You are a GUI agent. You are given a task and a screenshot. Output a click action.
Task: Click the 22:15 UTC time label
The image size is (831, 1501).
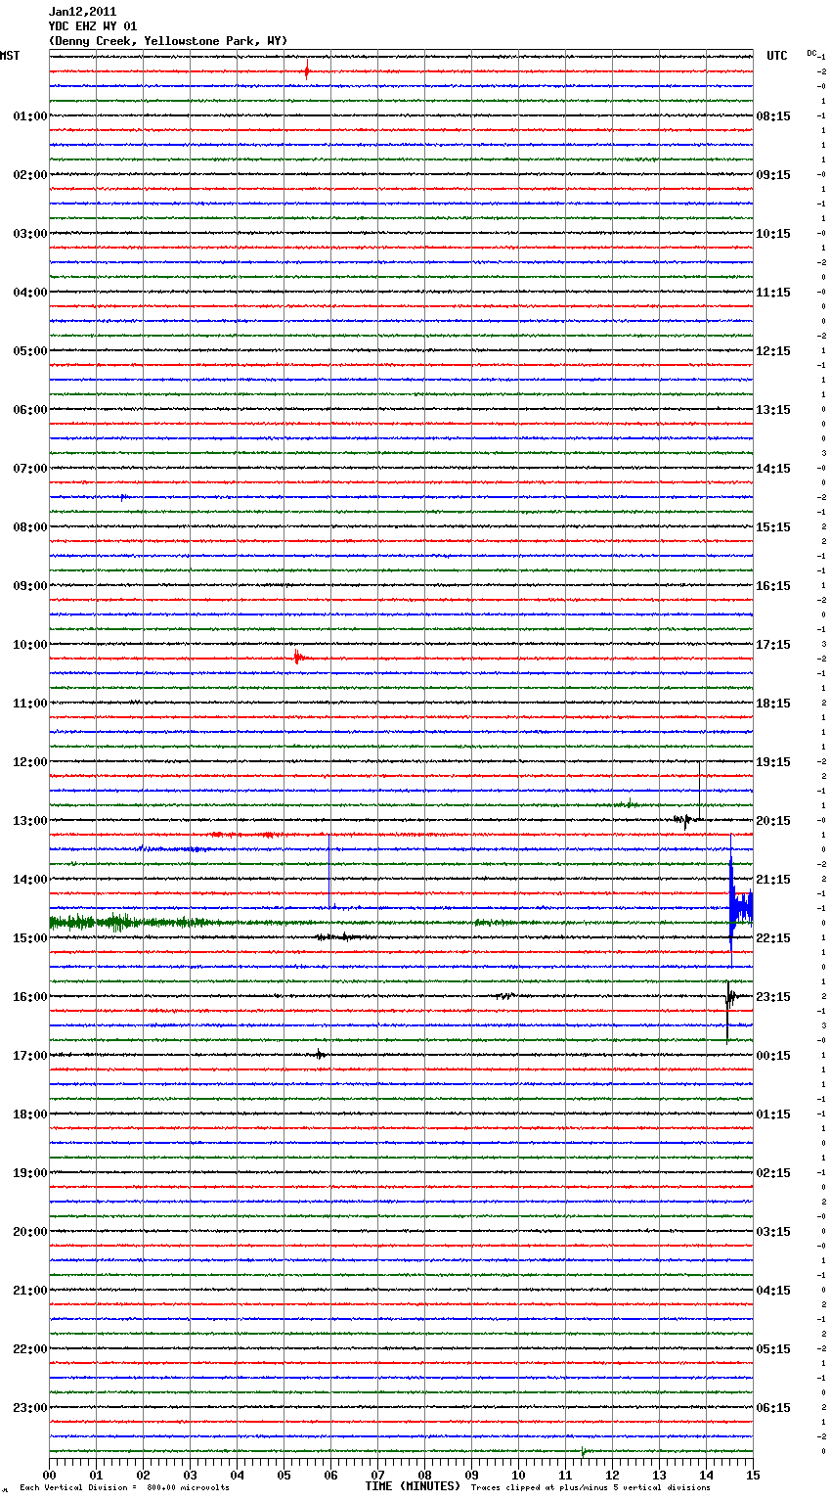click(x=773, y=937)
